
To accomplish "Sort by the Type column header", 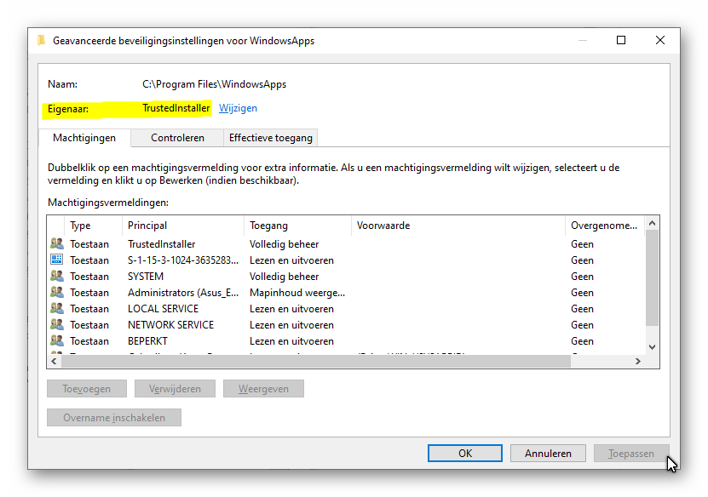I will click(94, 226).
